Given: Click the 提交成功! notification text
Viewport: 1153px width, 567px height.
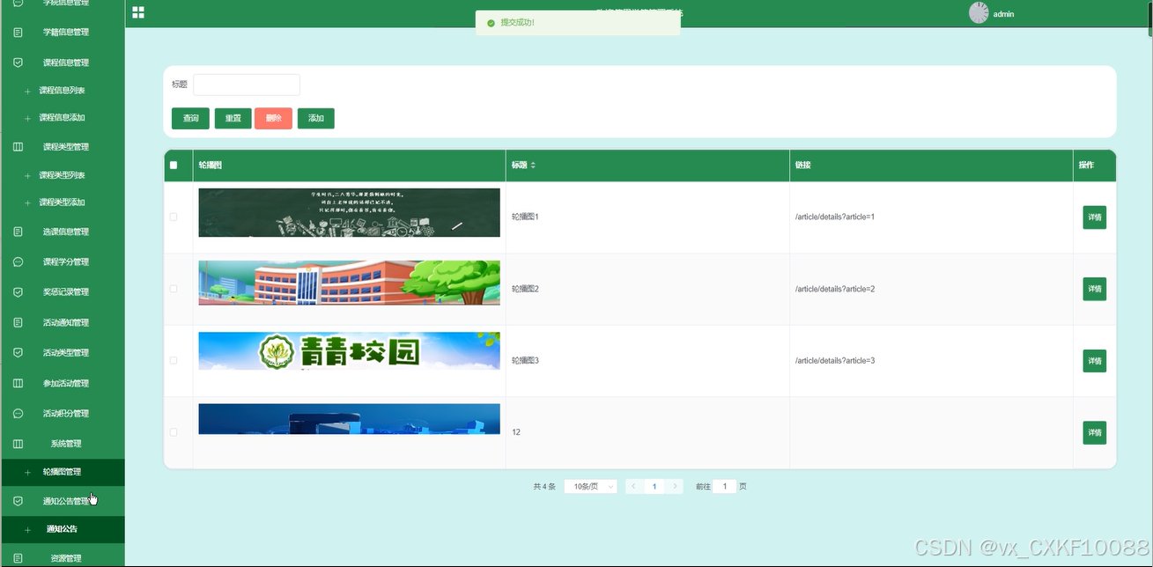Looking at the screenshot, I should 517,23.
